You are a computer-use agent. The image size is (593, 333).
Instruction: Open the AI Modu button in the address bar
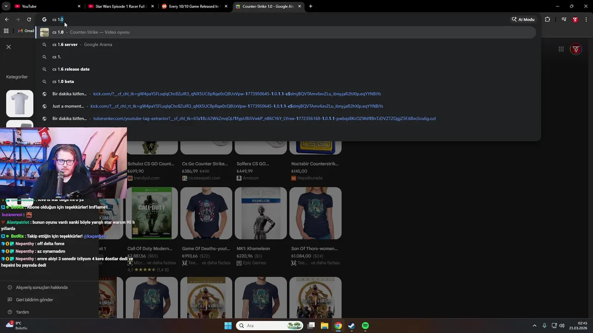click(523, 19)
